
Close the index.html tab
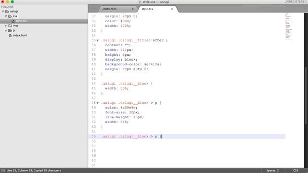(x=133, y=9)
